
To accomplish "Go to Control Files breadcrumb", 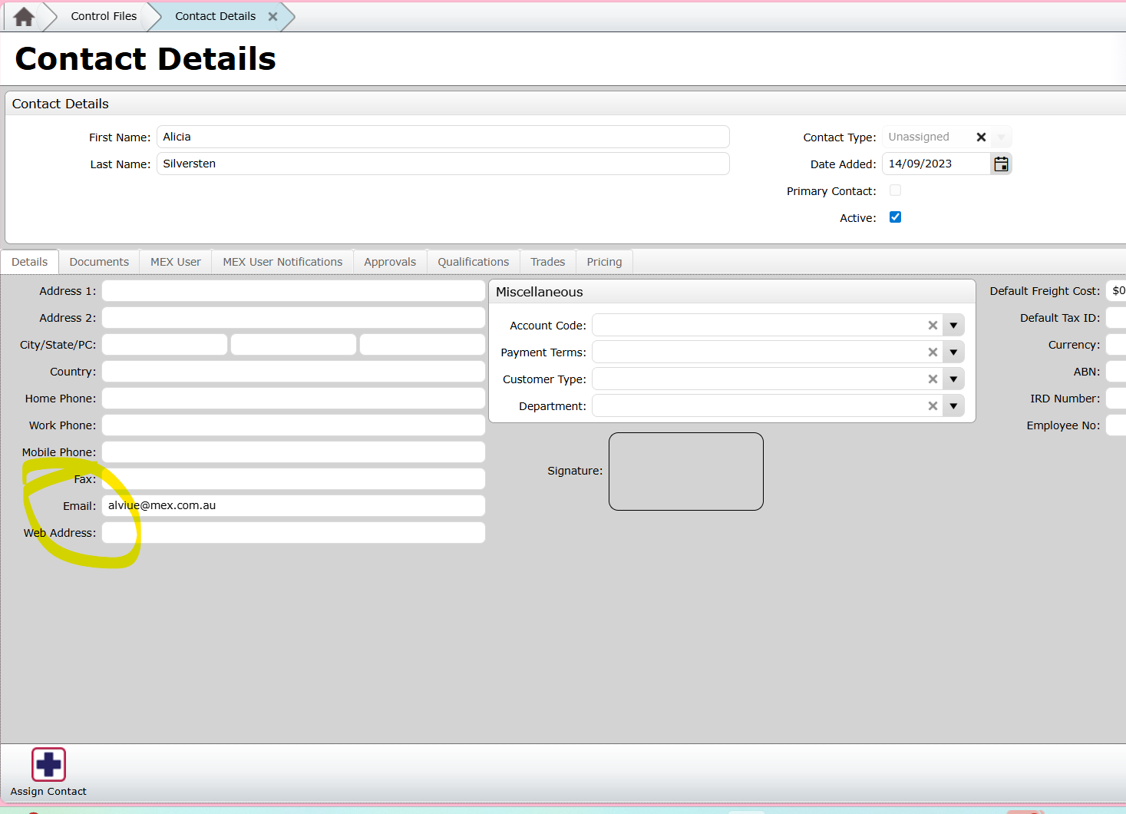I will click(104, 16).
